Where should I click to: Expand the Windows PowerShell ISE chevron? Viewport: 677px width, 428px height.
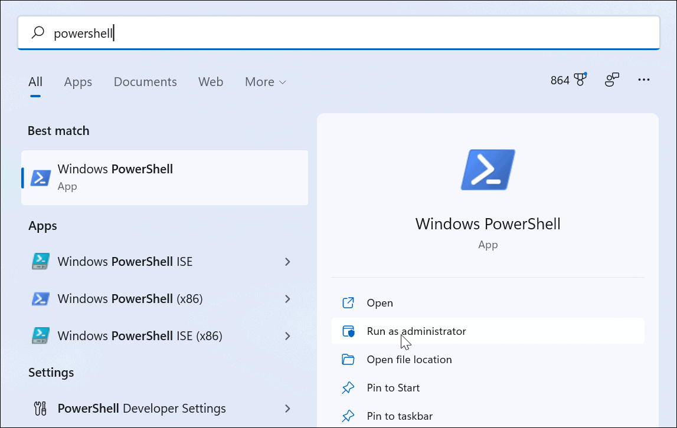tap(287, 262)
